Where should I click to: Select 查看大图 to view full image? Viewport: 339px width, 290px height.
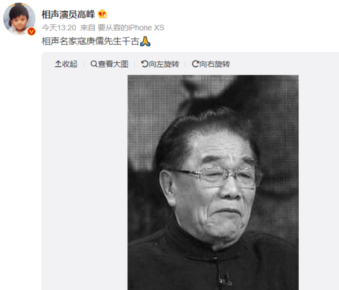click(113, 64)
